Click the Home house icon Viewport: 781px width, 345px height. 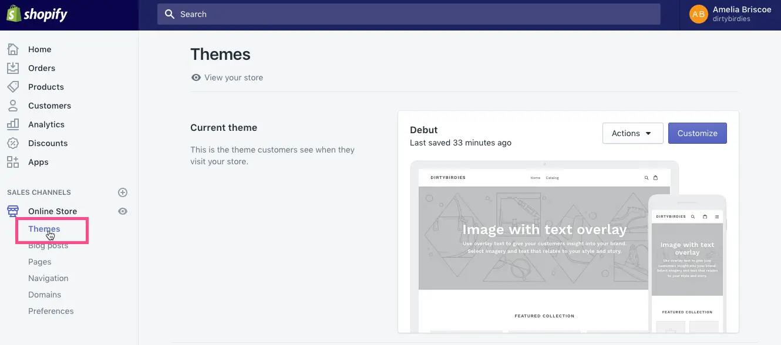coord(13,49)
